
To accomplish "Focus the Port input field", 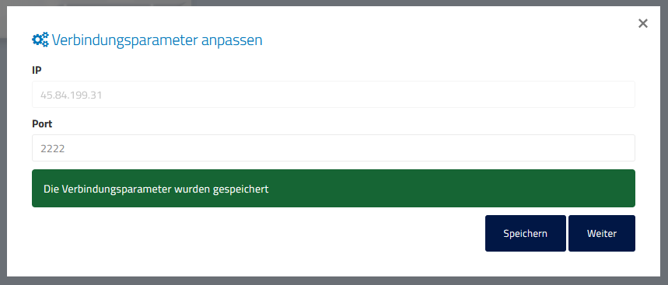I will (334, 148).
